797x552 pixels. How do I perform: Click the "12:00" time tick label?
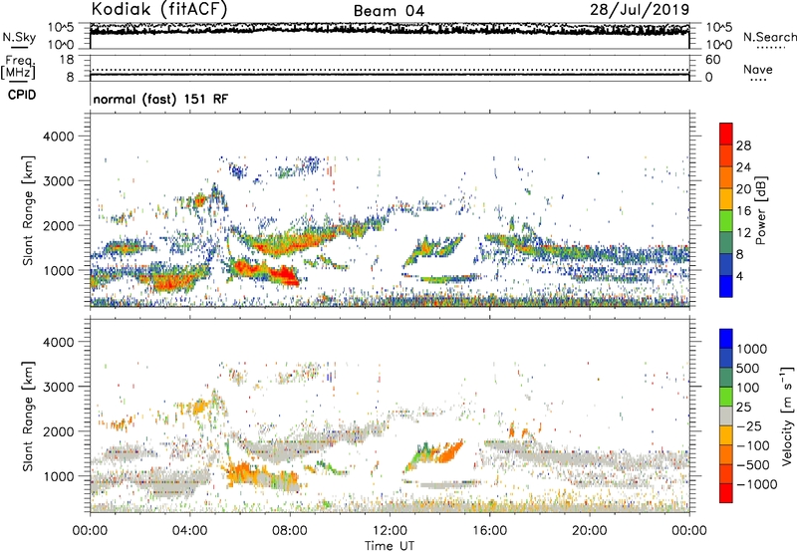tap(390, 531)
